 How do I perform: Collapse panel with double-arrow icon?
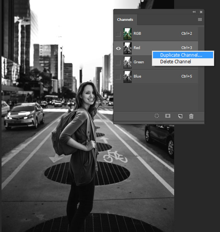pos(194,12)
